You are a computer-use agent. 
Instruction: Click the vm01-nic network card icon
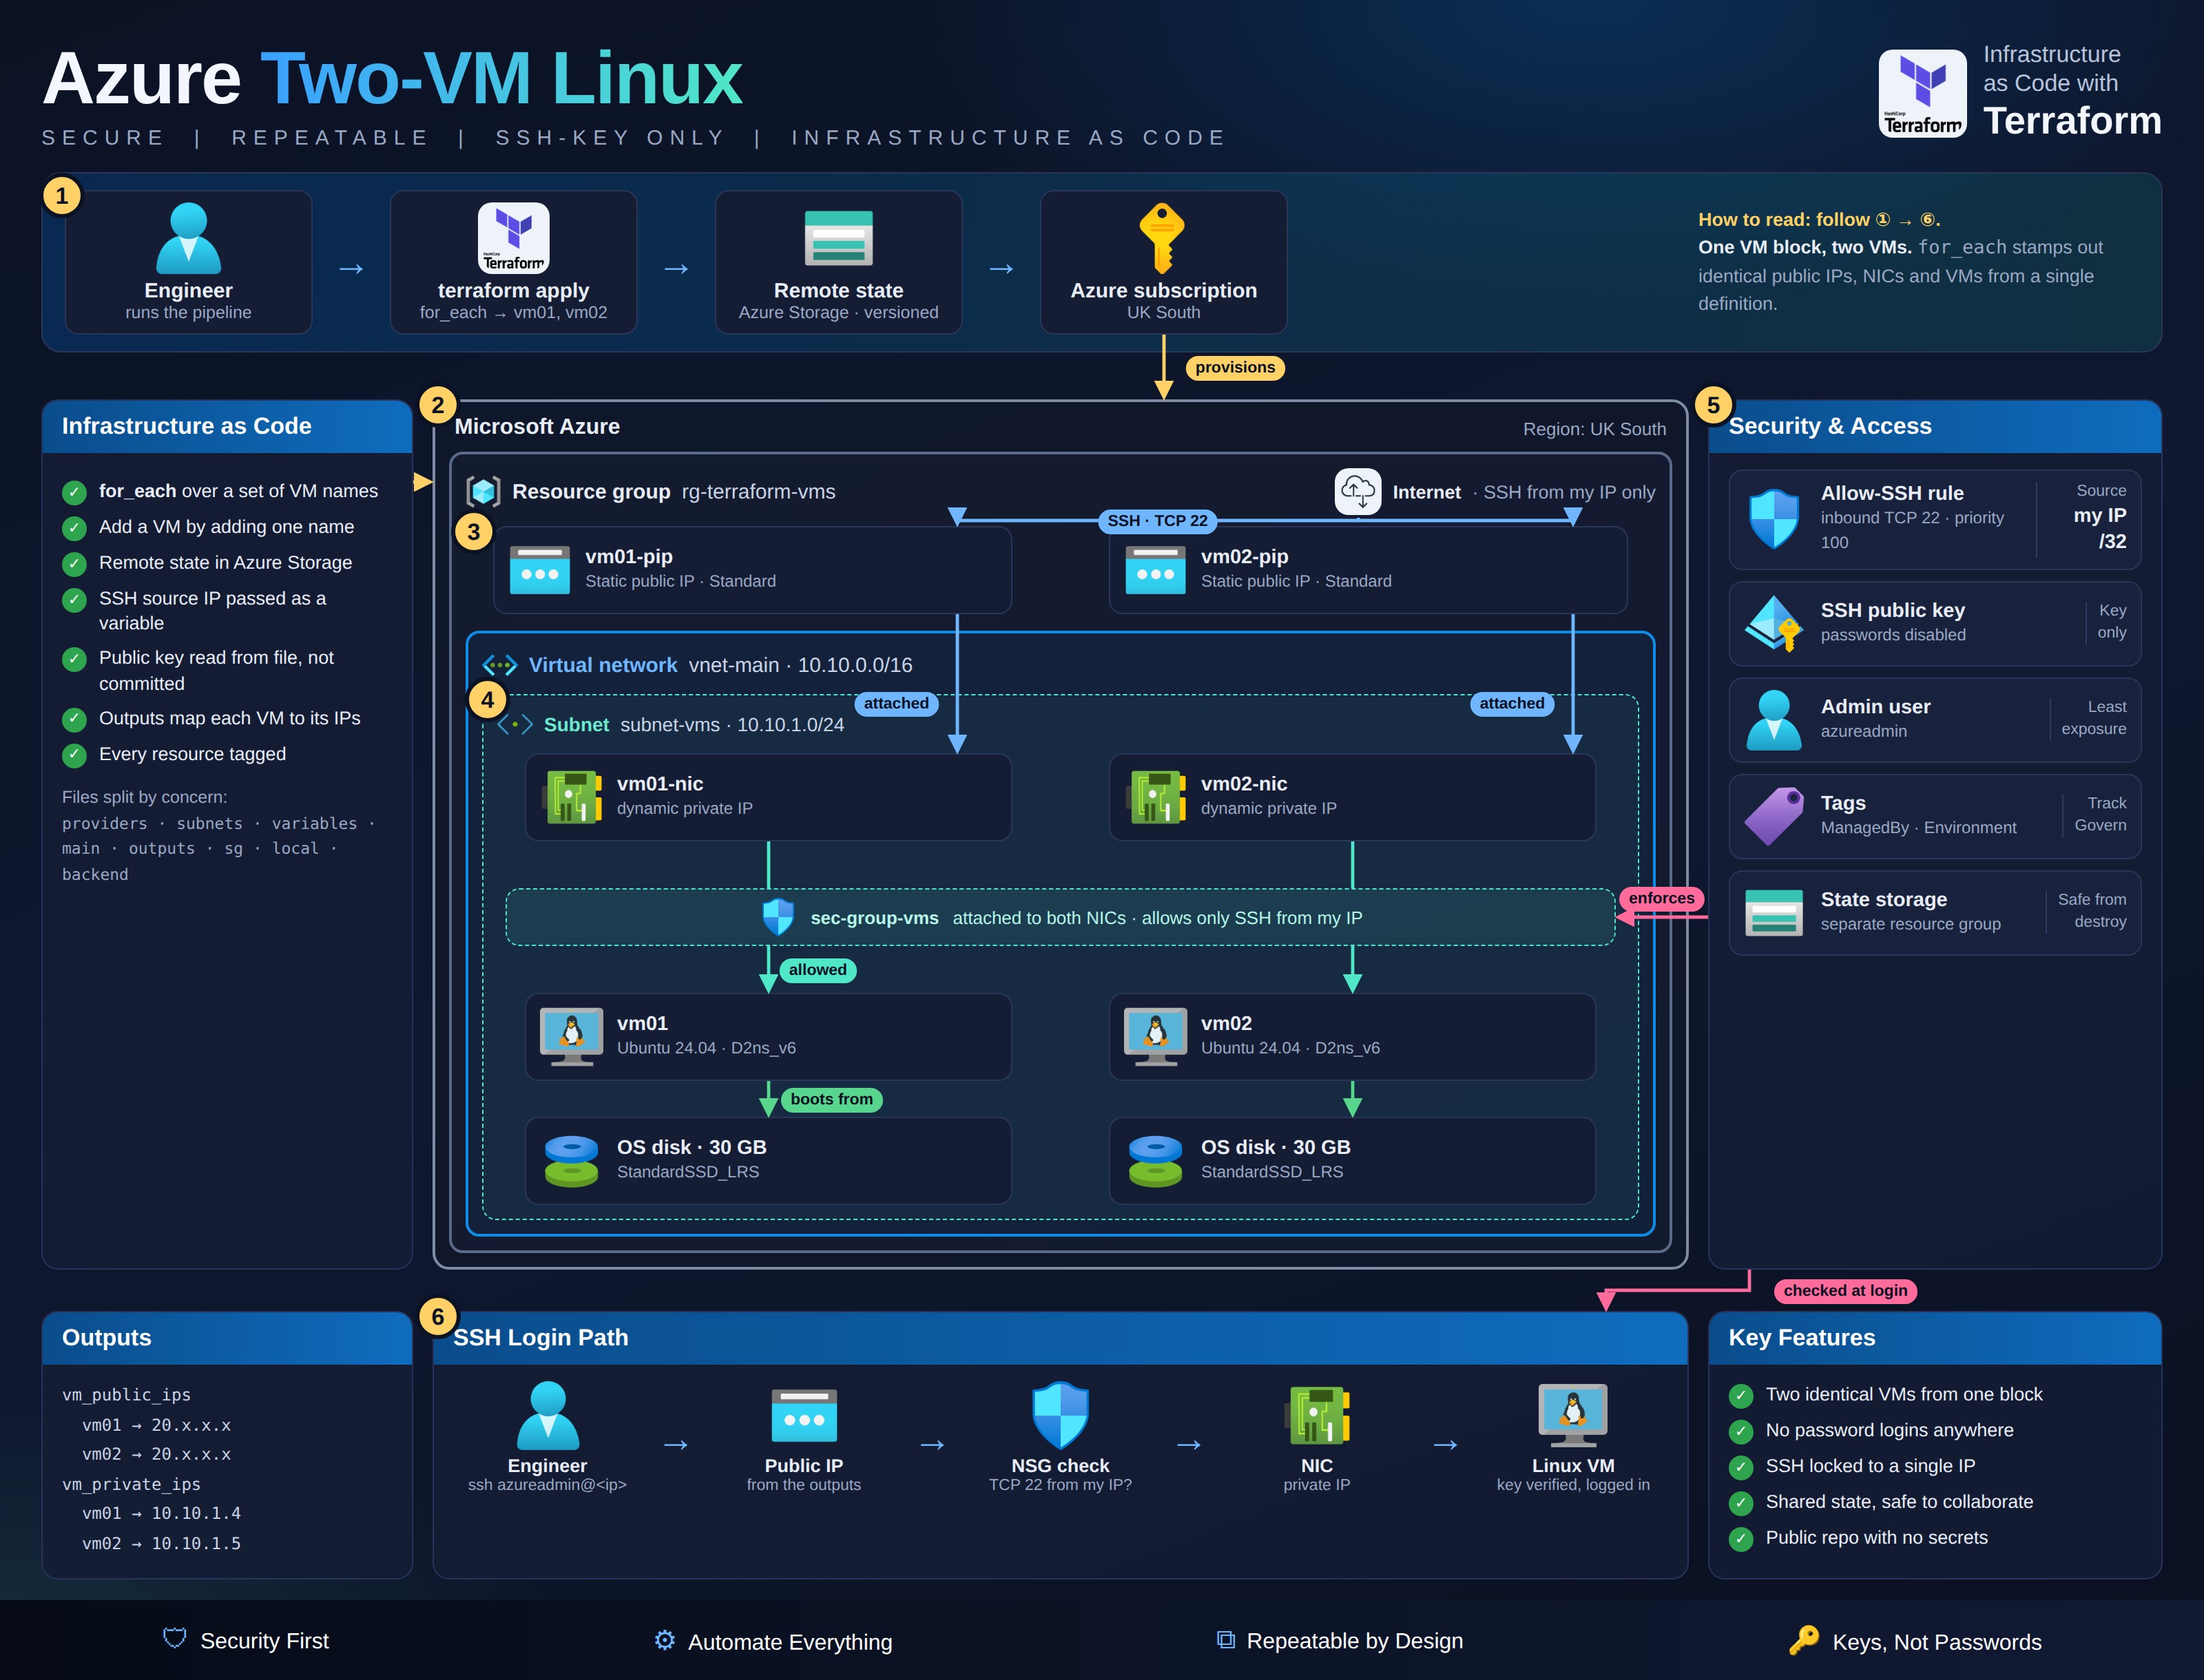572,797
